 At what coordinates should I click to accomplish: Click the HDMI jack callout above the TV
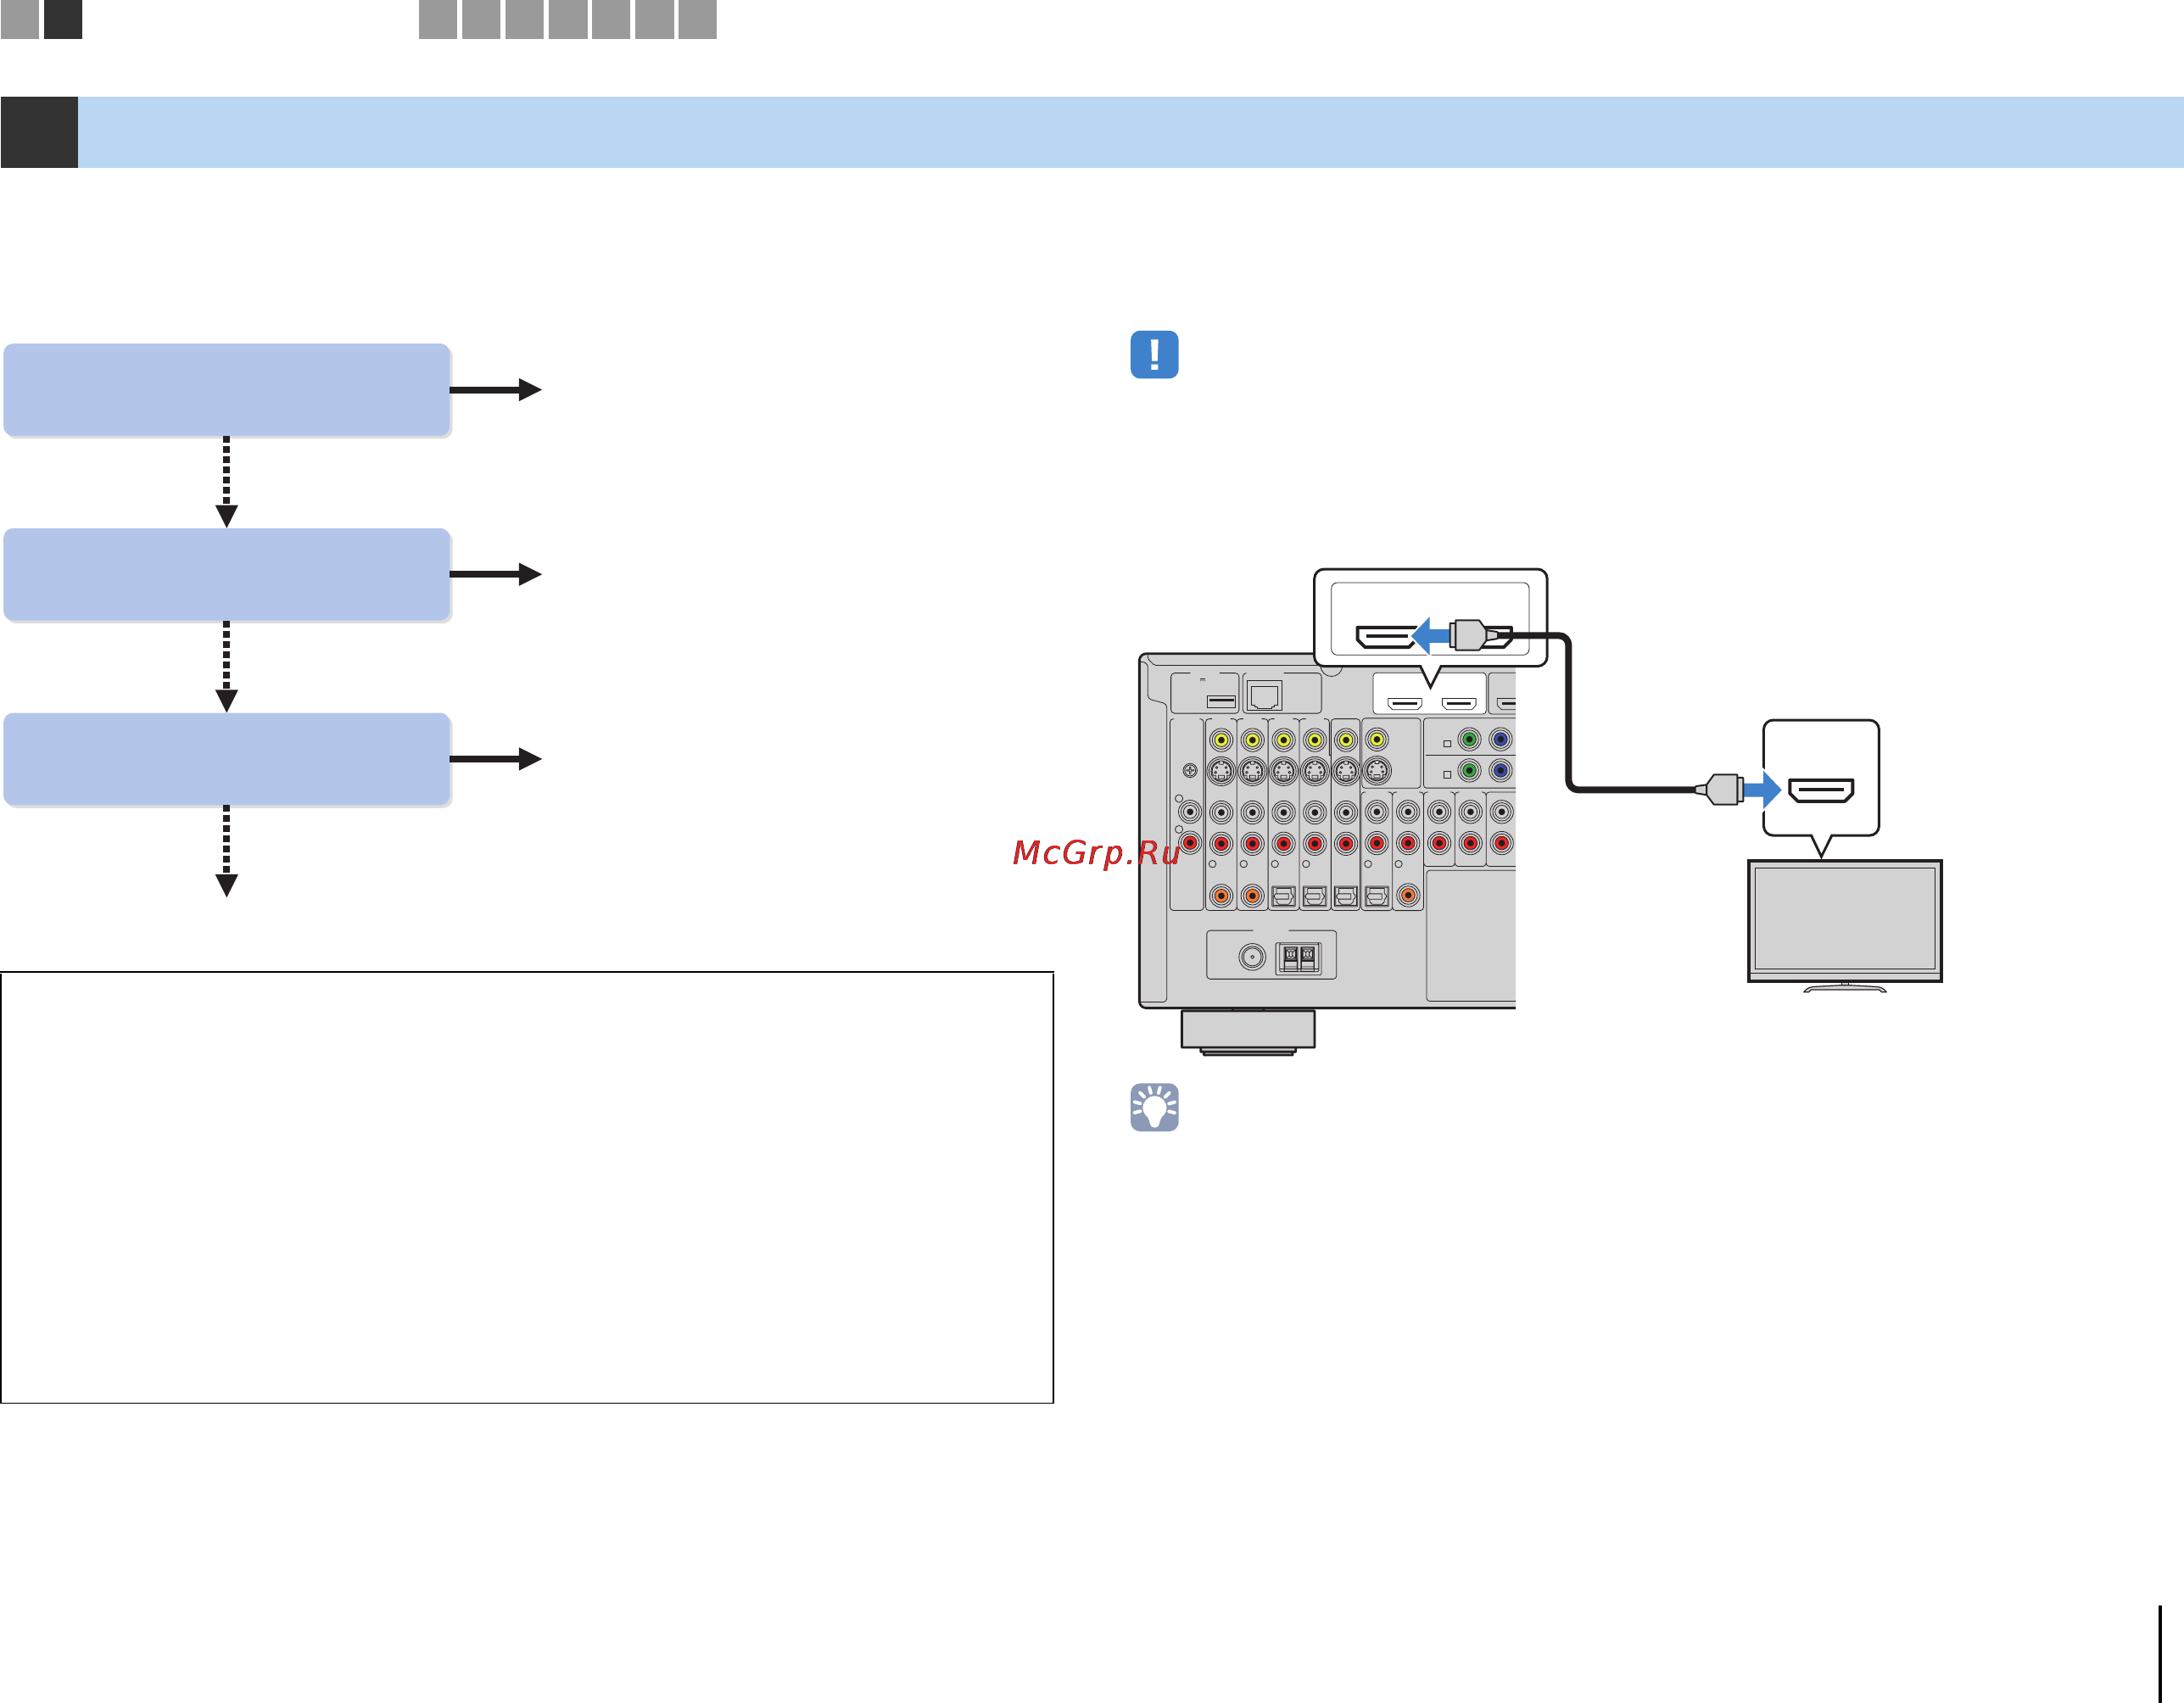pos(1821,779)
